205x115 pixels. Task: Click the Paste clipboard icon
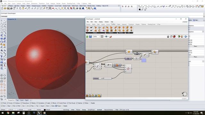[23, 8]
